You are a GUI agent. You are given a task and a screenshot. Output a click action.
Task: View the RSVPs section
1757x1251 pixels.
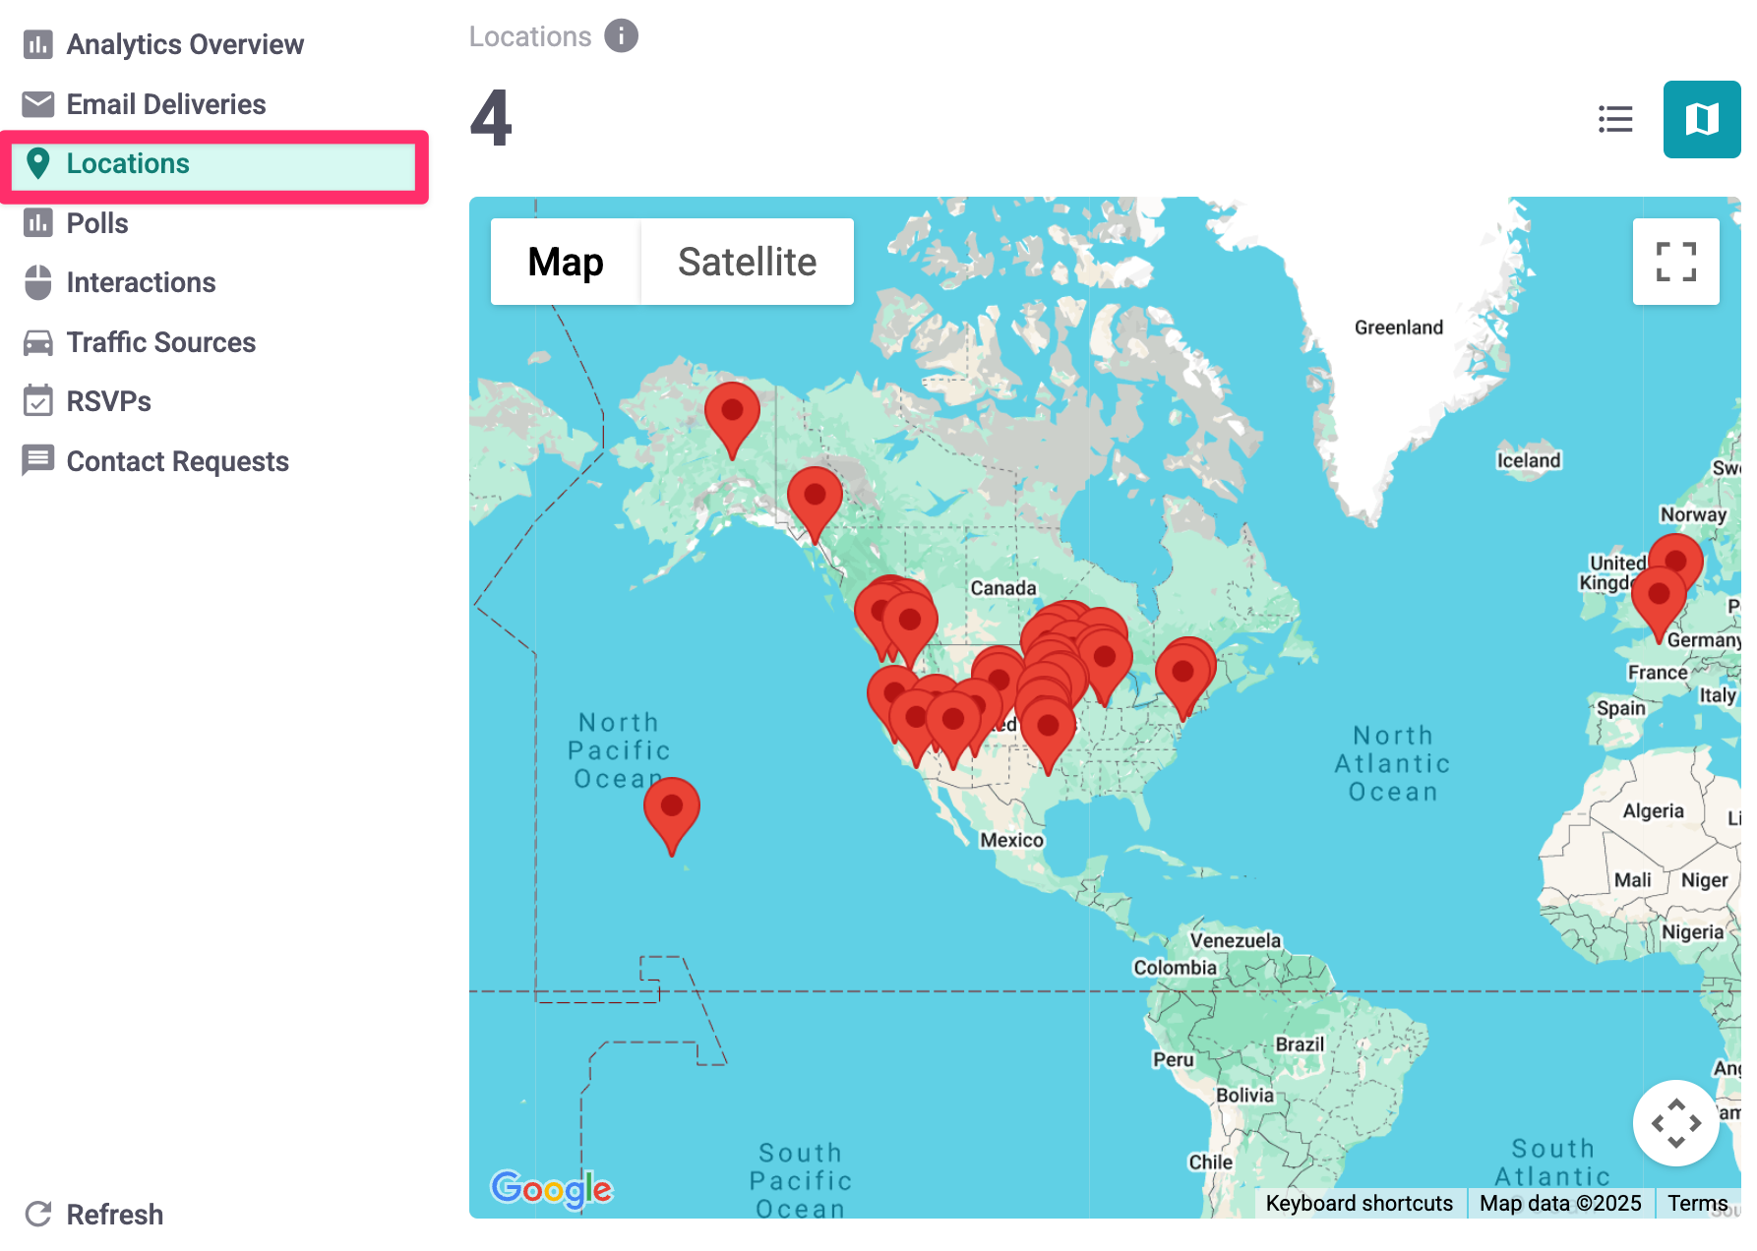108,401
